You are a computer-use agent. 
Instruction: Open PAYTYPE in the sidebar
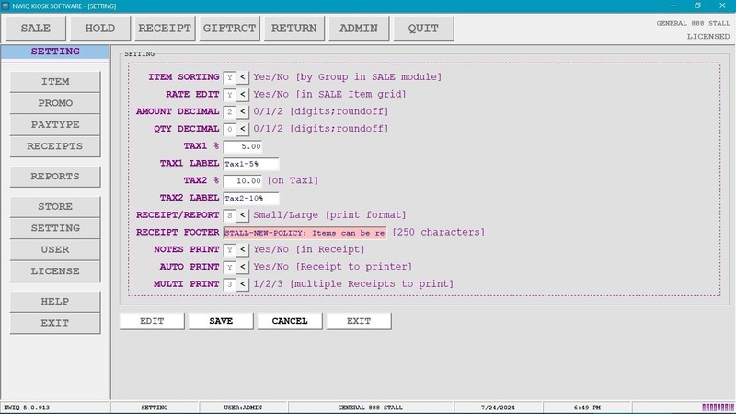coord(55,125)
